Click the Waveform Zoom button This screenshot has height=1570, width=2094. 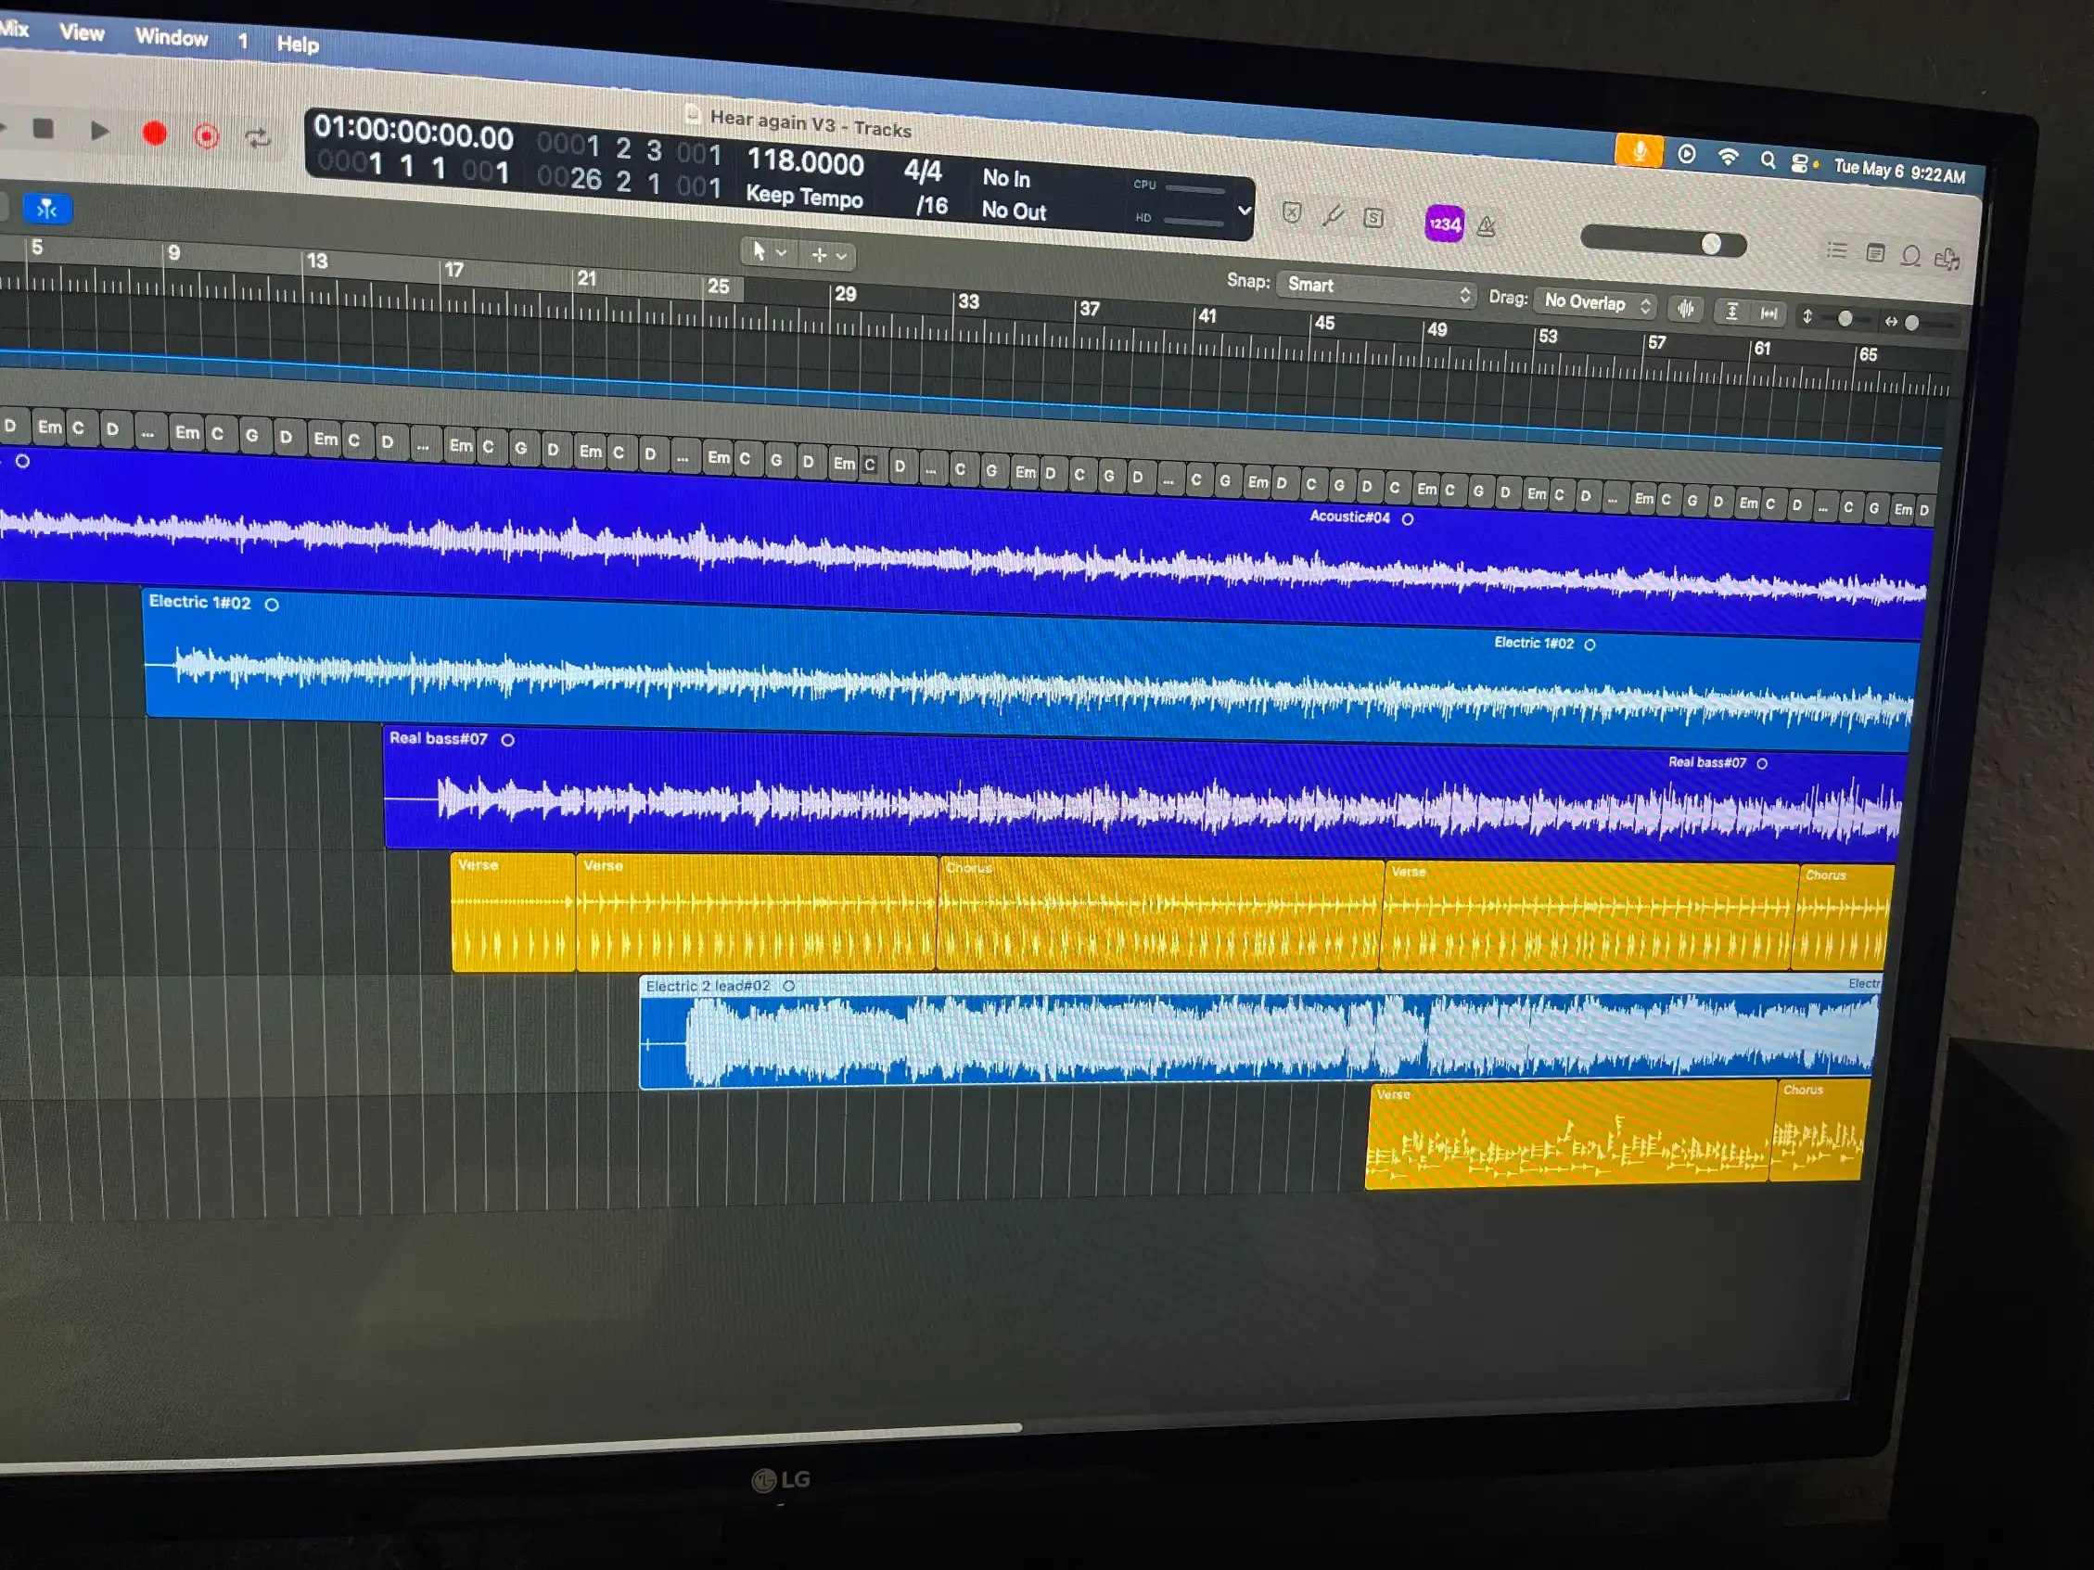click(x=1686, y=310)
